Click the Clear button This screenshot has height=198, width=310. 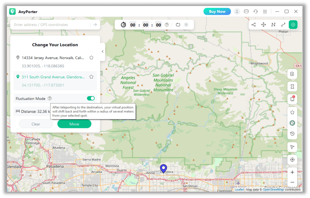click(36, 124)
